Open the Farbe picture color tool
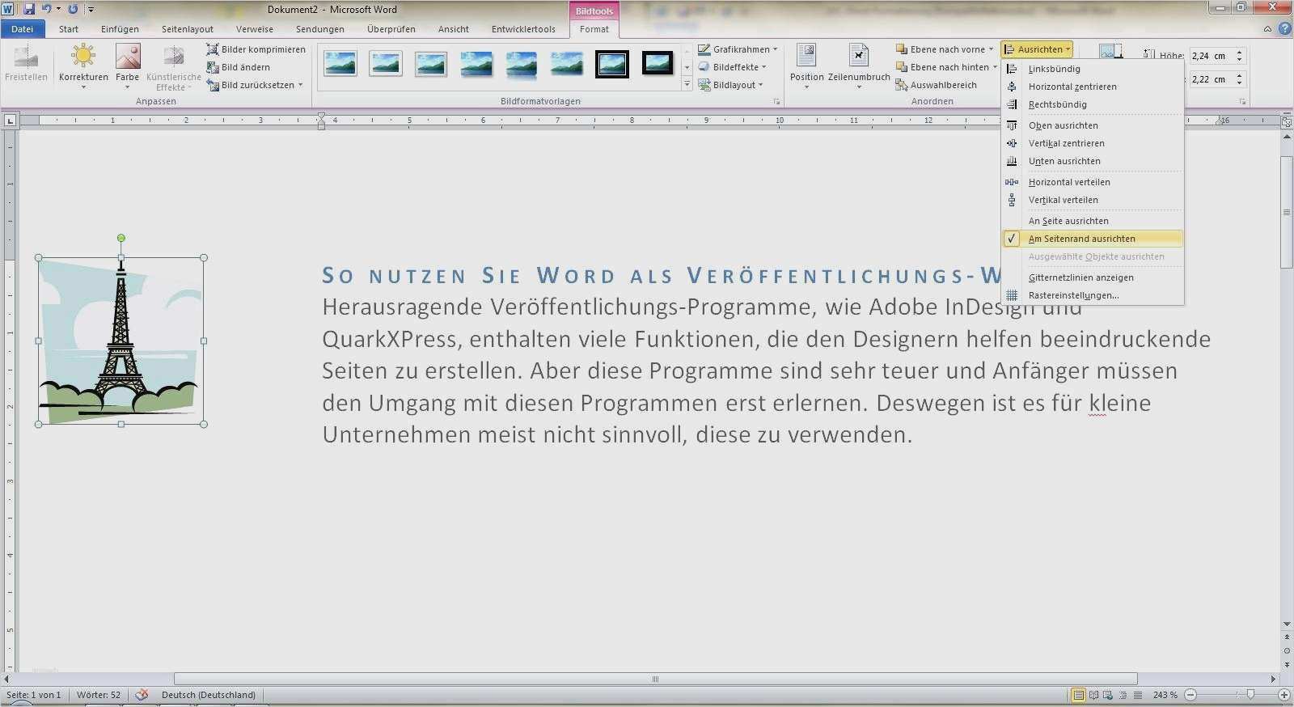This screenshot has width=1294, height=707. 127,57
